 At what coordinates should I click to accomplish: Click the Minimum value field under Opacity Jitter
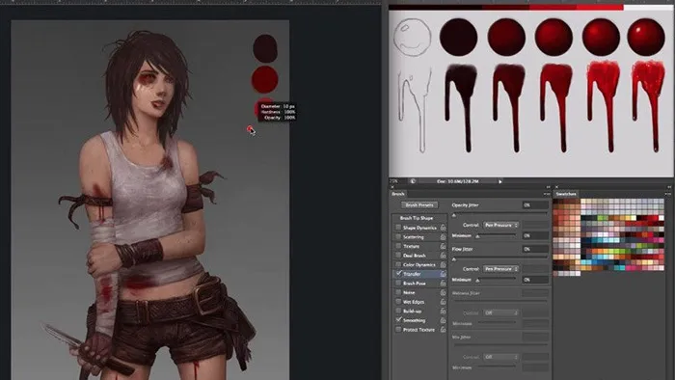point(535,235)
